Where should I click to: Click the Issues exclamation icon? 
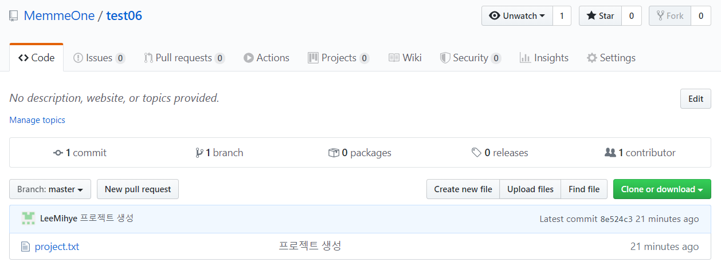coord(78,58)
